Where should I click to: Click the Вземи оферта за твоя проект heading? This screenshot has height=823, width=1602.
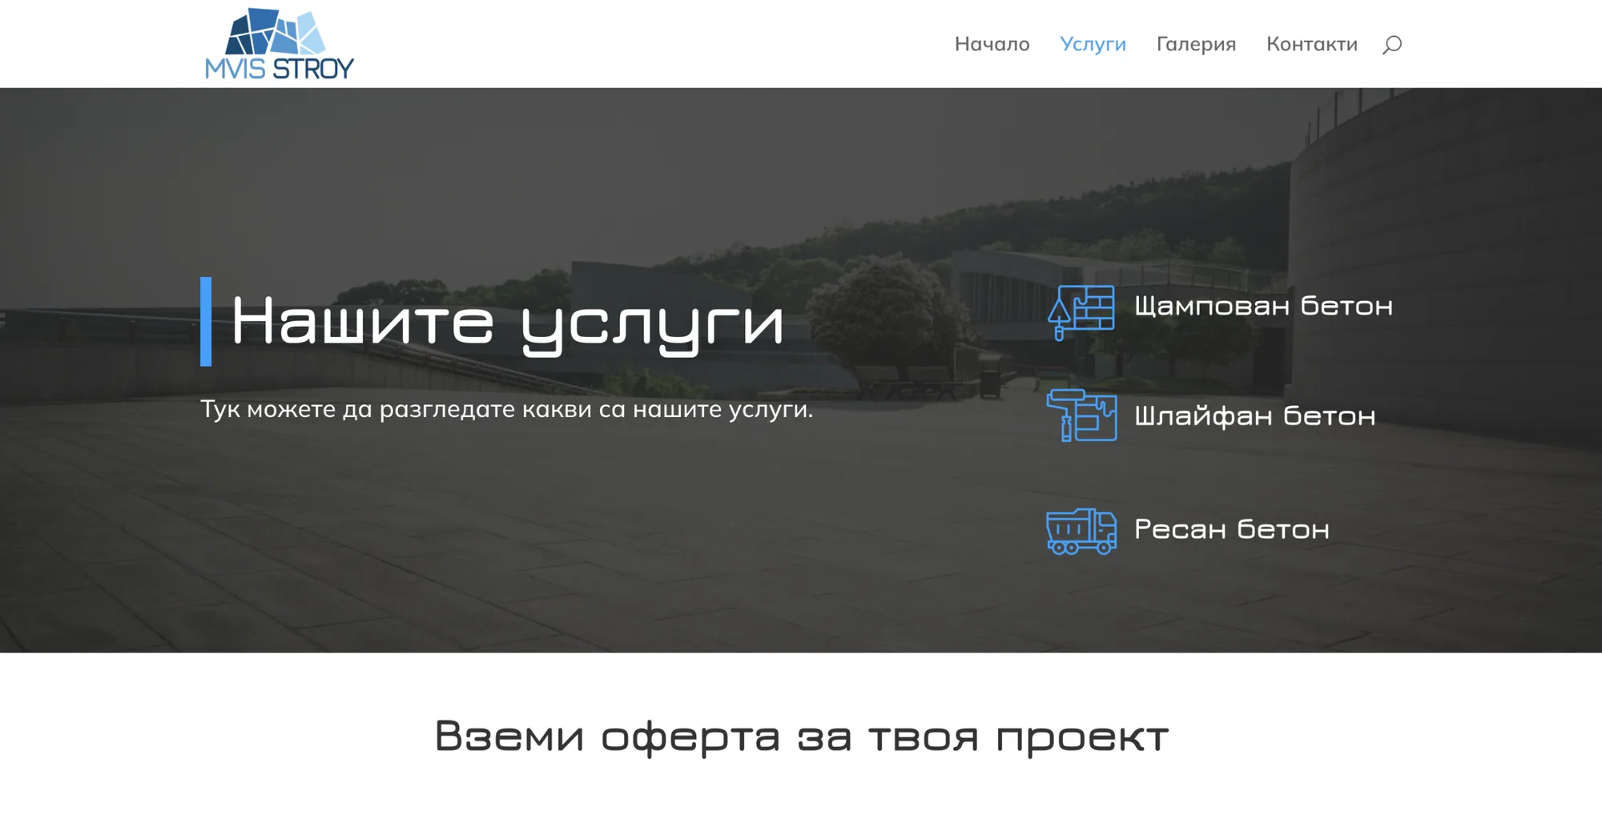pos(801,737)
